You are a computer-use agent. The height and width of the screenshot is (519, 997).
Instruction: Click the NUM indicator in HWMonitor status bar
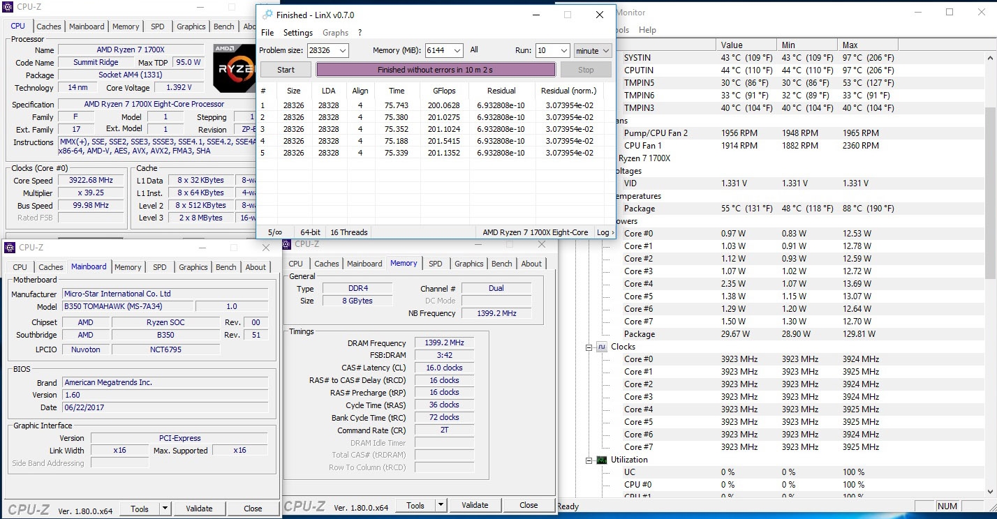click(947, 506)
